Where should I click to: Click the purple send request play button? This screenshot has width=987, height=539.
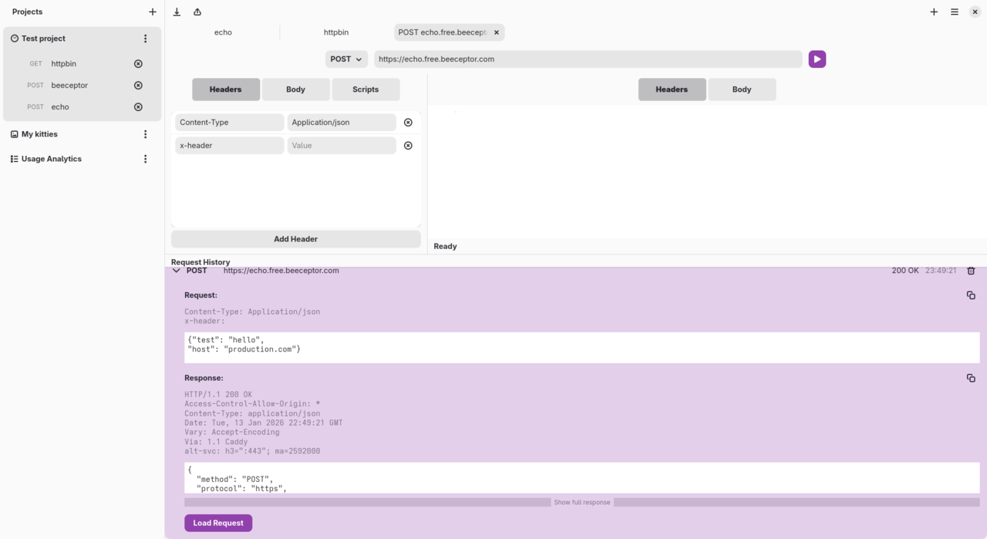(817, 59)
